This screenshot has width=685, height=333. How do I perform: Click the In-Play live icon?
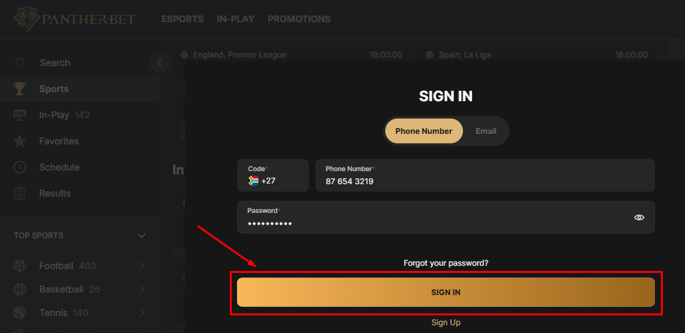pyautogui.click(x=20, y=115)
